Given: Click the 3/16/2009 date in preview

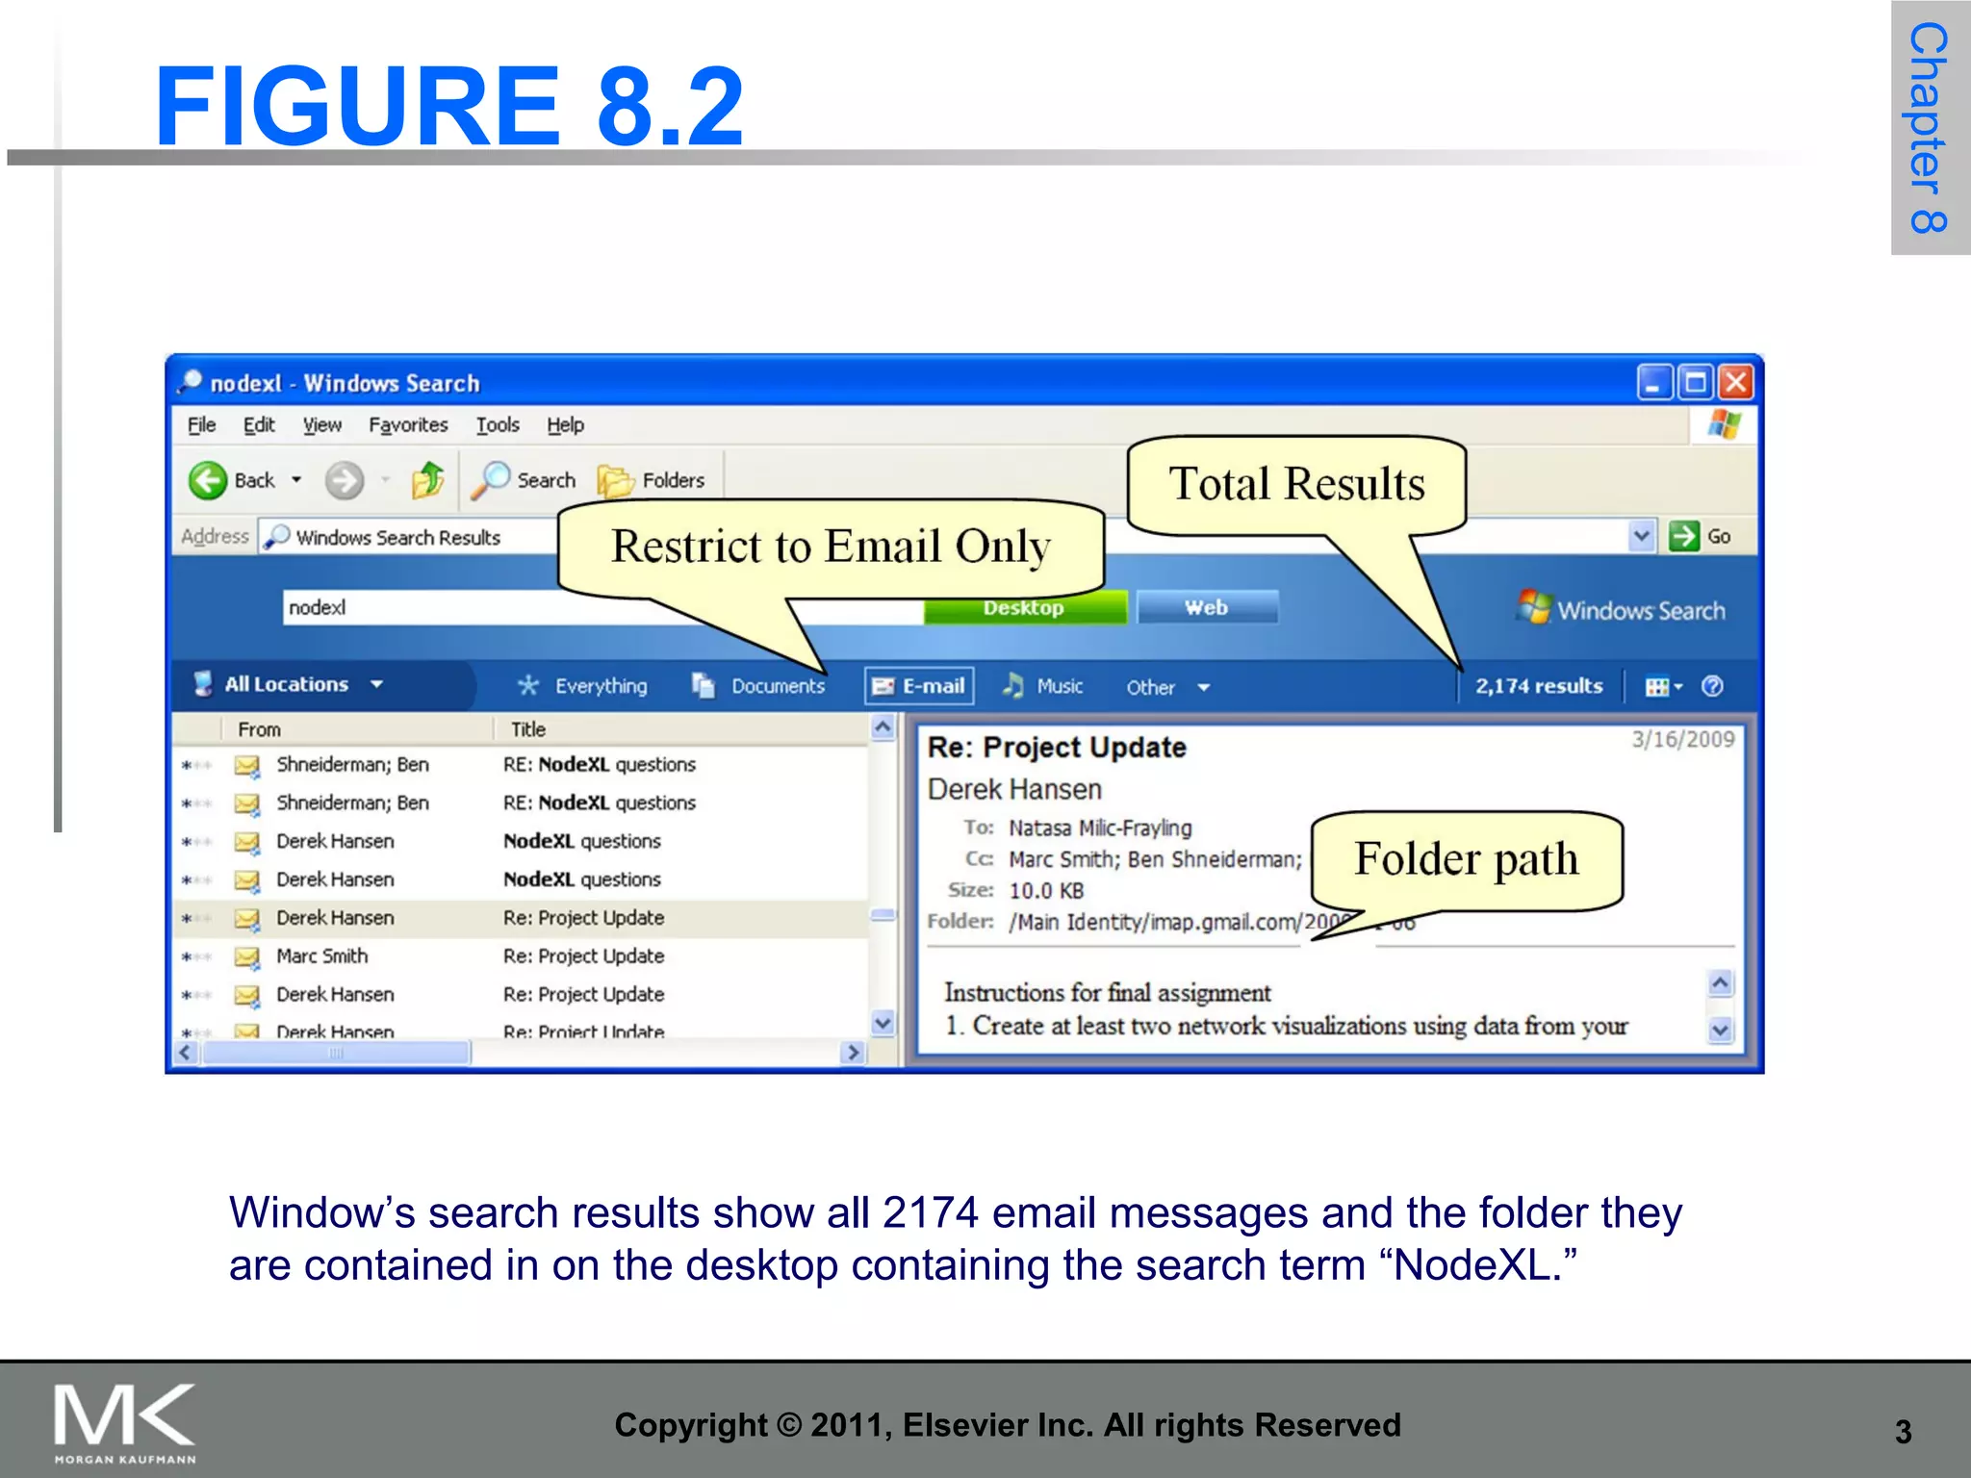Looking at the screenshot, I should pyautogui.click(x=1682, y=739).
